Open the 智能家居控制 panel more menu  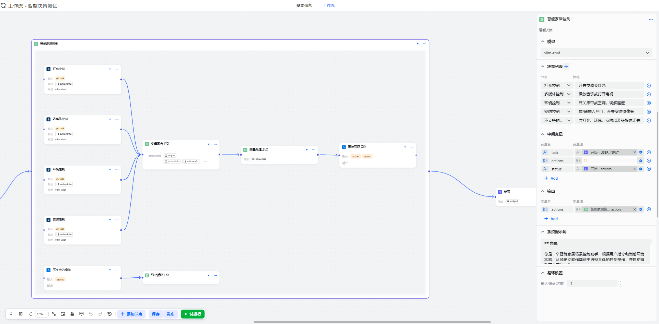coord(650,19)
